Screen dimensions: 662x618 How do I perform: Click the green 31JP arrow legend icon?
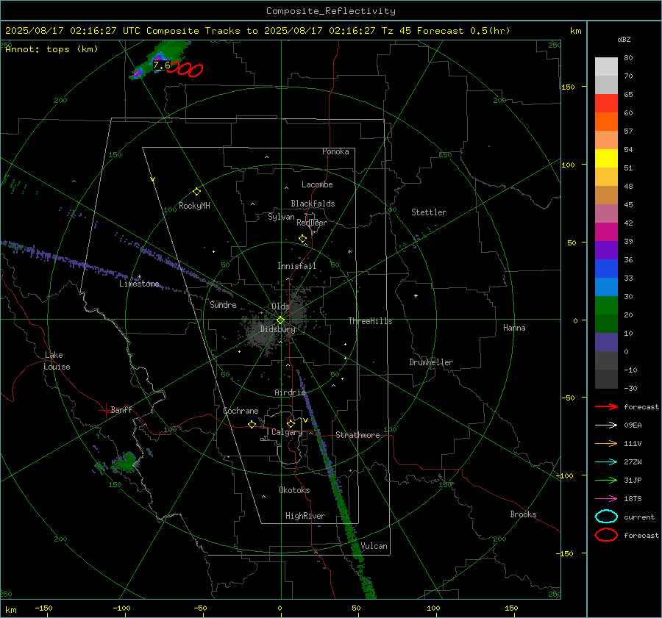pyautogui.click(x=606, y=480)
